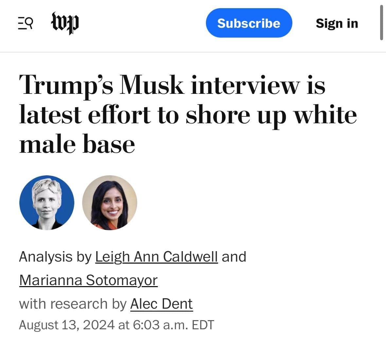
Task: Click the article headline about Musk interview
Action: point(188,114)
